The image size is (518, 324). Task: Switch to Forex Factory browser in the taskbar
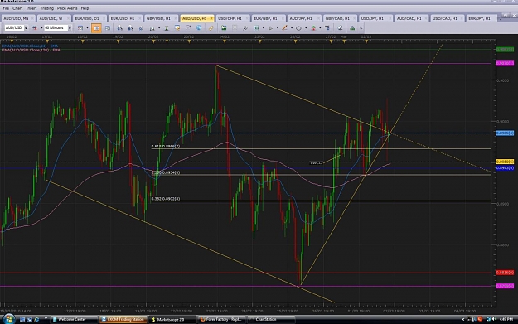pos(221,319)
